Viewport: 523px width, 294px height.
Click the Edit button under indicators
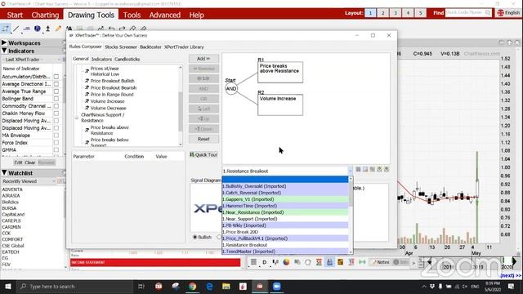(x=18, y=163)
